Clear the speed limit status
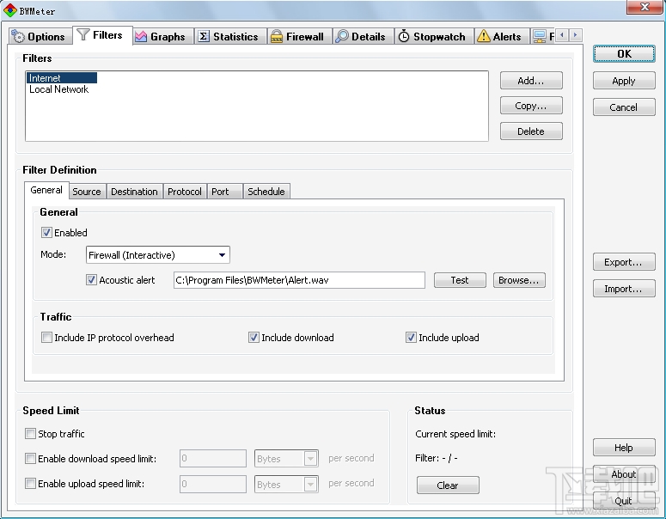 coord(448,485)
